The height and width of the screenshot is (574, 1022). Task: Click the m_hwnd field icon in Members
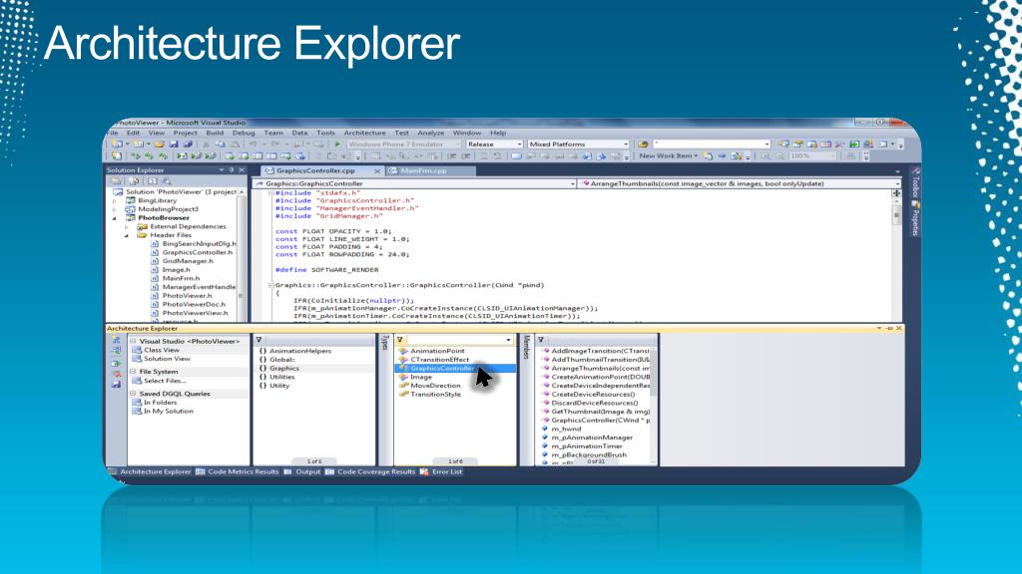[x=545, y=429]
